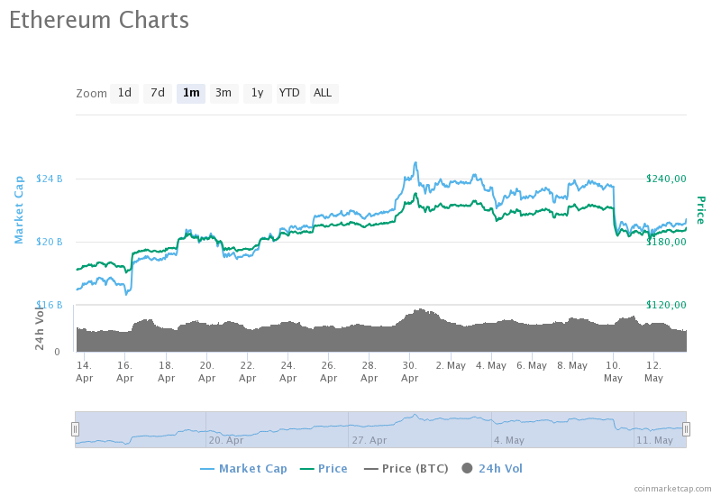The height and width of the screenshot is (496, 721).
Task: Click the $240,00 price axis label
Action: pyautogui.click(x=666, y=179)
